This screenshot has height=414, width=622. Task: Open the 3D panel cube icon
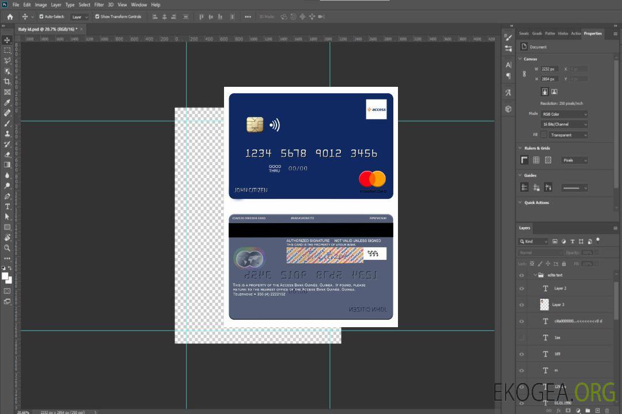[508, 109]
